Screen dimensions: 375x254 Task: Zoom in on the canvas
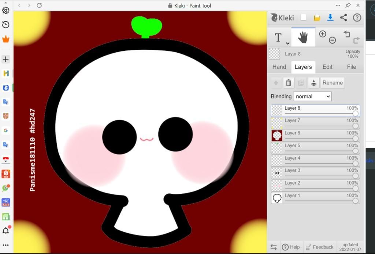click(322, 34)
